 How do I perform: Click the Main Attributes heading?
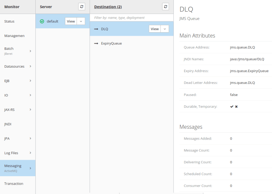tap(197, 35)
